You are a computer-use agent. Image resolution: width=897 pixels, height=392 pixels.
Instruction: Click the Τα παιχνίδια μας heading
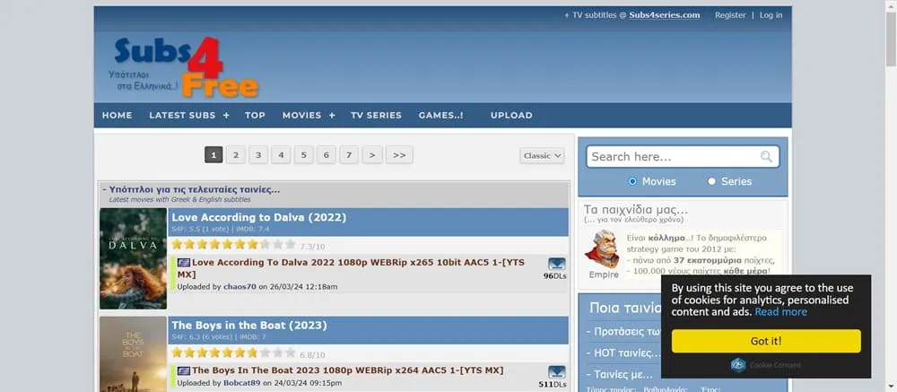(x=636, y=209)
